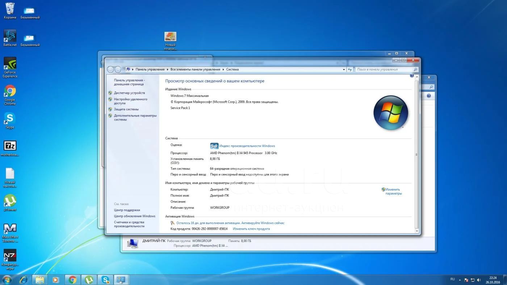Screen dimensions: 507x285
Task: Open Счетчики и средства производительности link
Action: click(x=129, y=224)
